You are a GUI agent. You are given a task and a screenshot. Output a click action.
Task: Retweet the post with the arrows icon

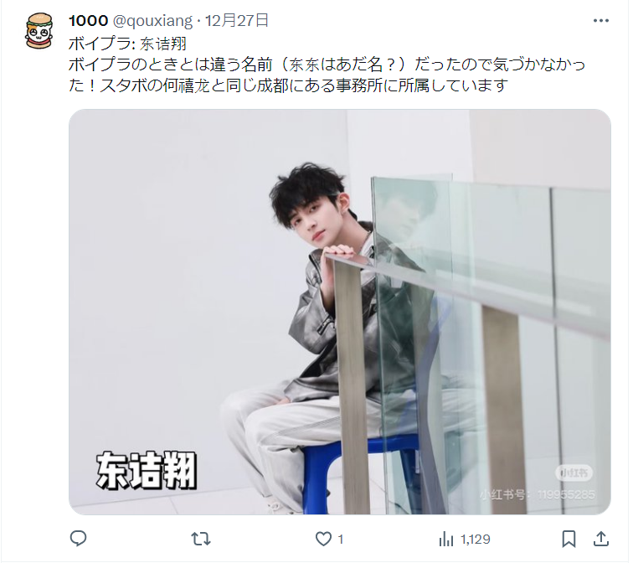(201, 539)
